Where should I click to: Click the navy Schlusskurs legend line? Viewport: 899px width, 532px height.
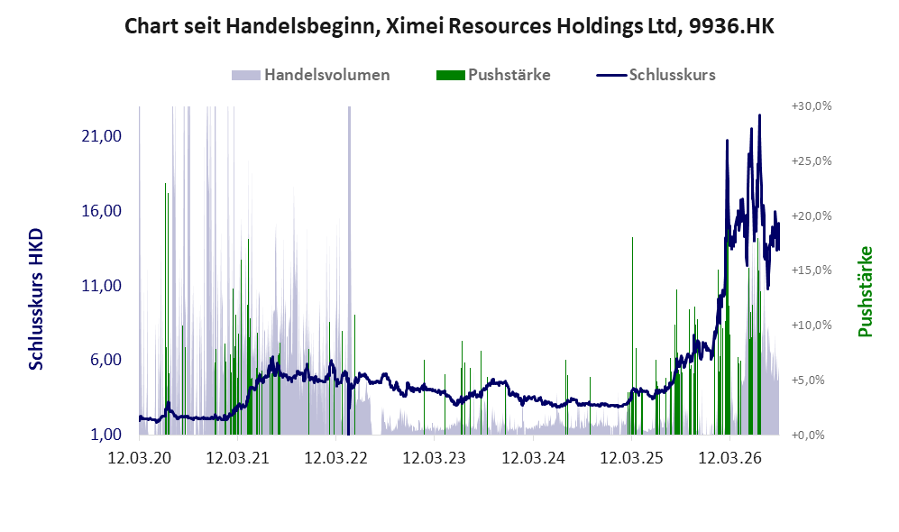pyautogui.click(x=611, y=75)
